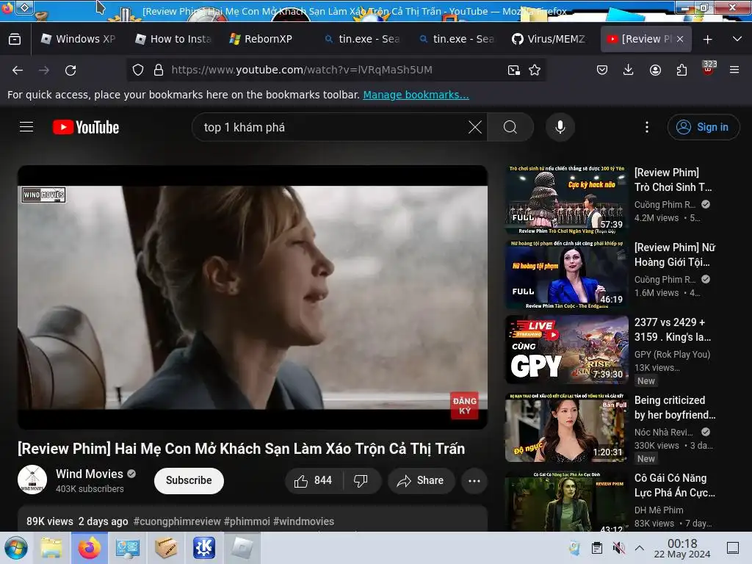Viewport: 752px width, 564px height.
Task: Search with your voice microphone button
Action: (x=560, y=127)
